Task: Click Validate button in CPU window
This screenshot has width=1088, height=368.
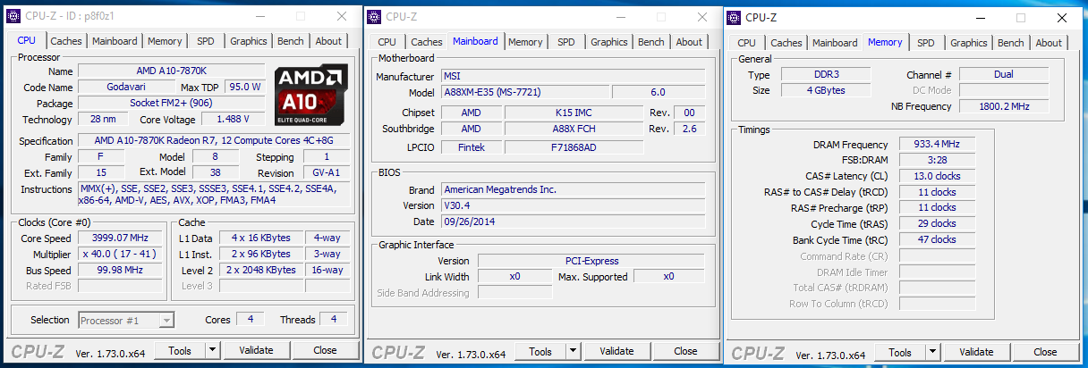Action: point(257,351)
